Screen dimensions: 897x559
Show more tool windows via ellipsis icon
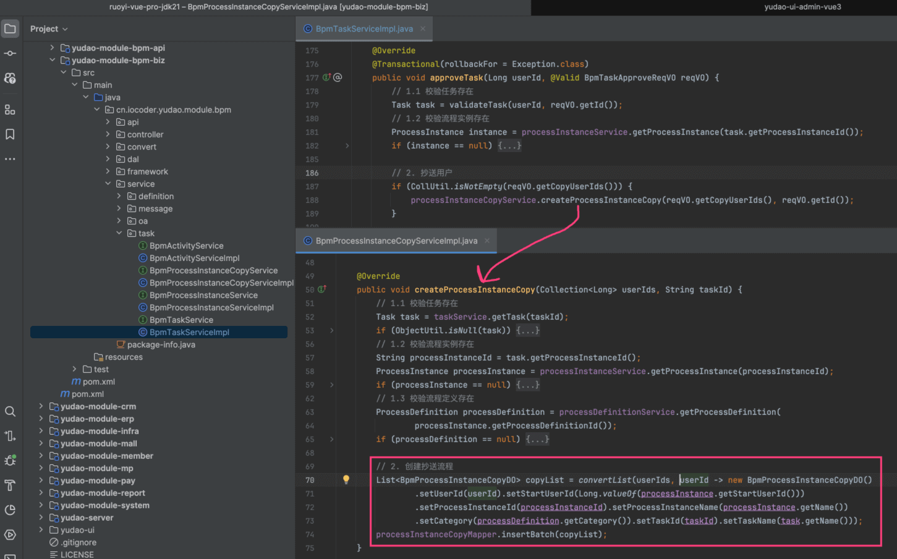tap(10, 159)
